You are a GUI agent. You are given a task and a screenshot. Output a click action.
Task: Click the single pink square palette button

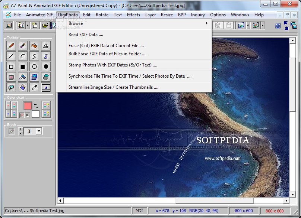8,105
